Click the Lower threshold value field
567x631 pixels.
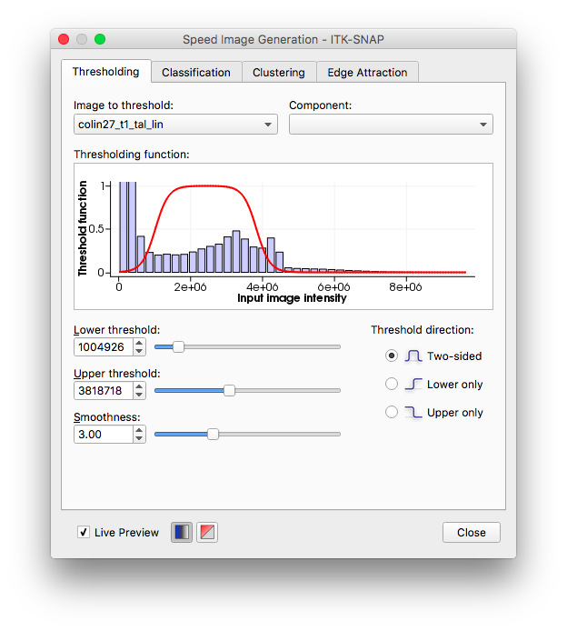point(104,347)
